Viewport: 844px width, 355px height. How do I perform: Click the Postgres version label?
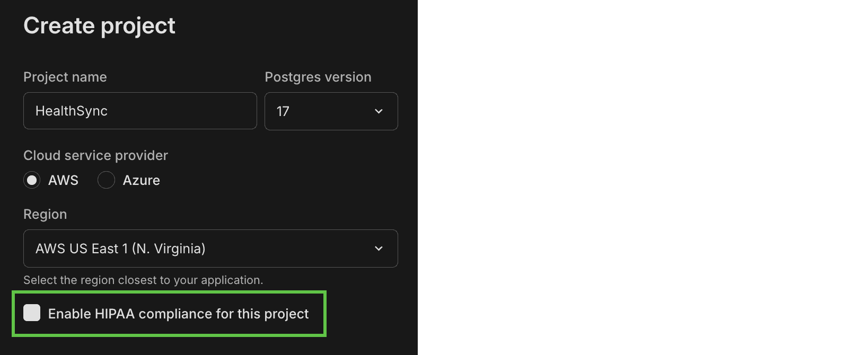318,77
